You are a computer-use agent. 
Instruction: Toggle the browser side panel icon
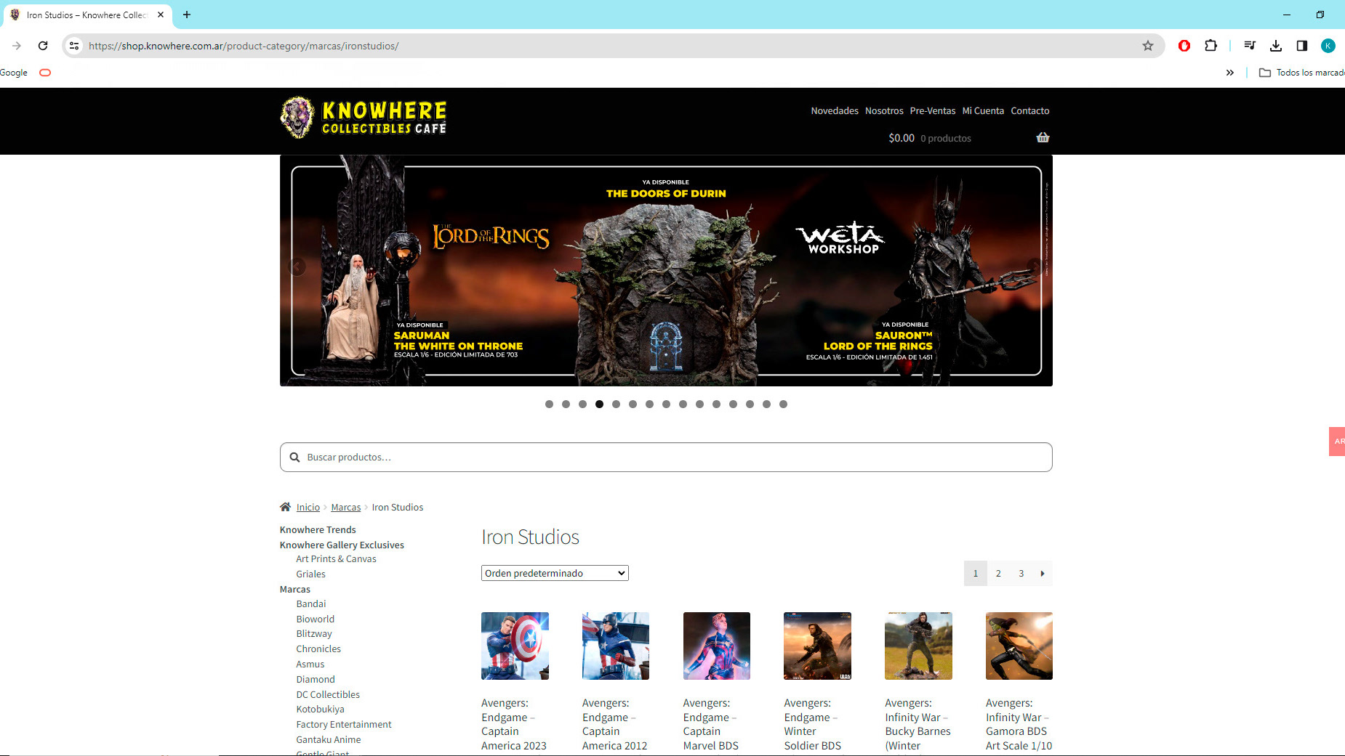point(1302,46)
